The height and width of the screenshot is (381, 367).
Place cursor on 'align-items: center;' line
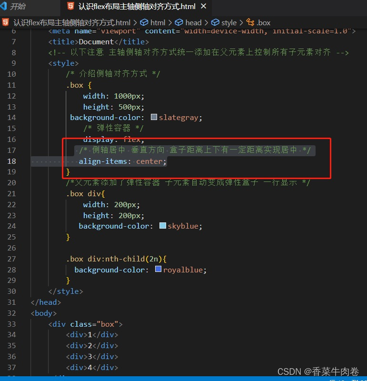click(123, 161)
